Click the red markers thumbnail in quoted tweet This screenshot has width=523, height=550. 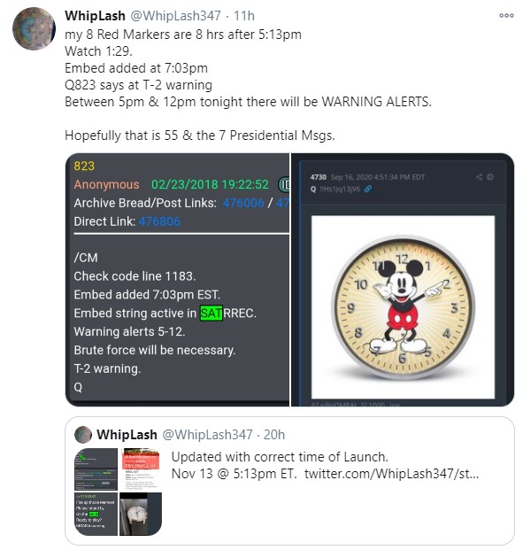(141, 469)
